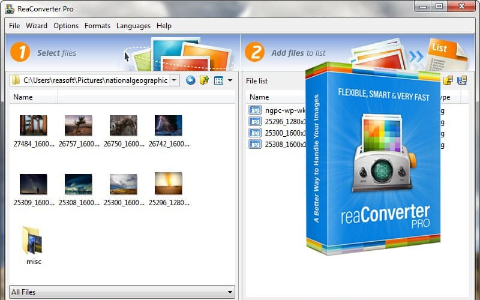Maximize the ReaConverter Pro window
Image resolution: width=480 pixels, height=300 pixels.
pyautogui.click(x=439, y=6)
